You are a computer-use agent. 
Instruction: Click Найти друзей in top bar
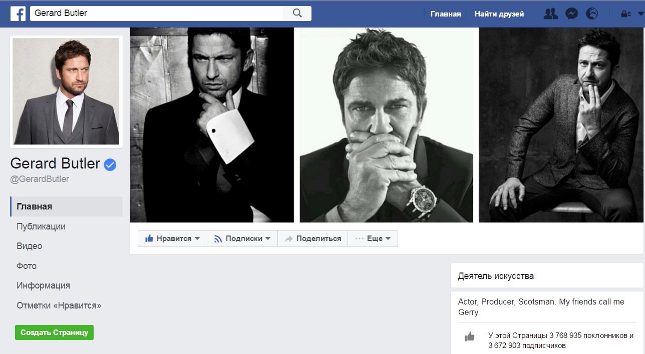click(x=499, y=14)
